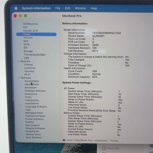Viewport: 153px width, 153px height.
Task: Click User's MacBook Pro in path bar
Action: [79, 140]
